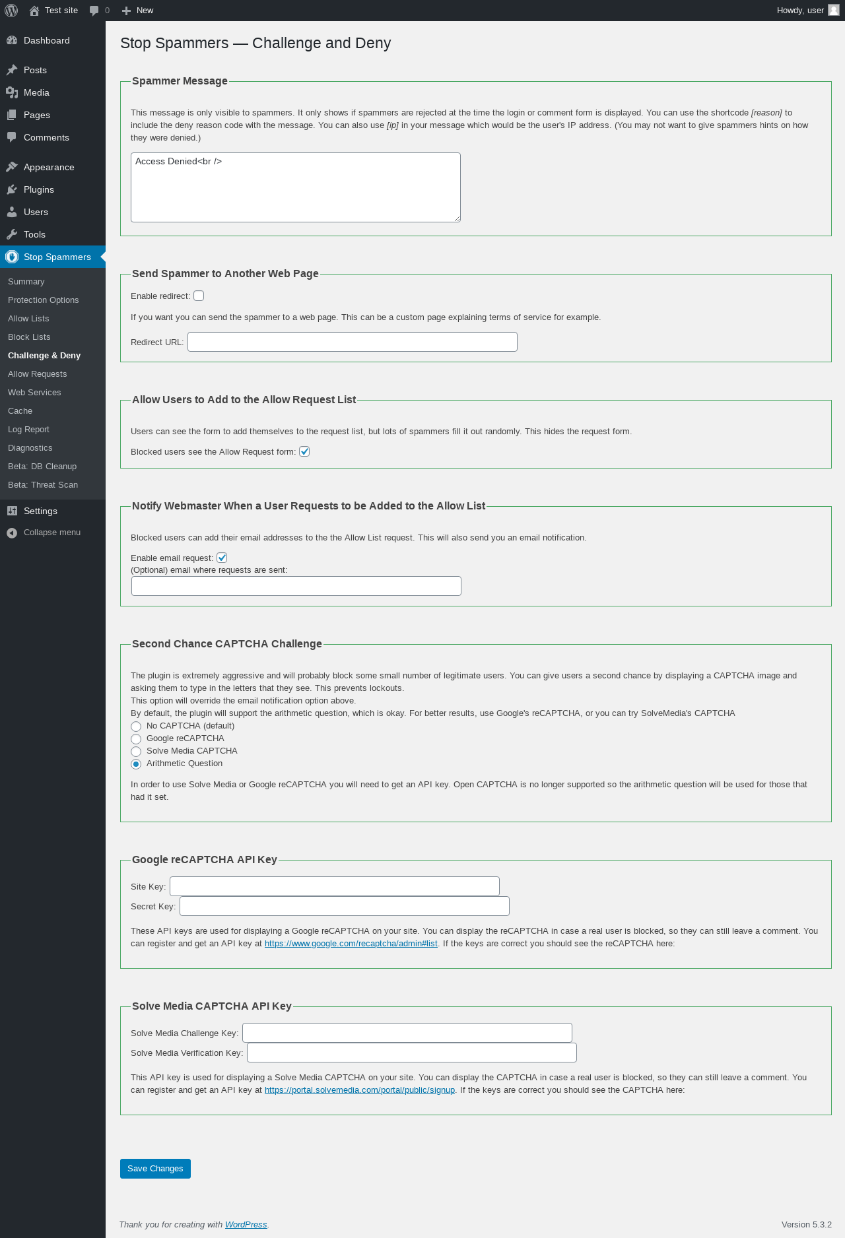This screenshot has height=1238, width=845.
Task: Click the Collapse menu arrow icon
Action: [x=12, y=533]
